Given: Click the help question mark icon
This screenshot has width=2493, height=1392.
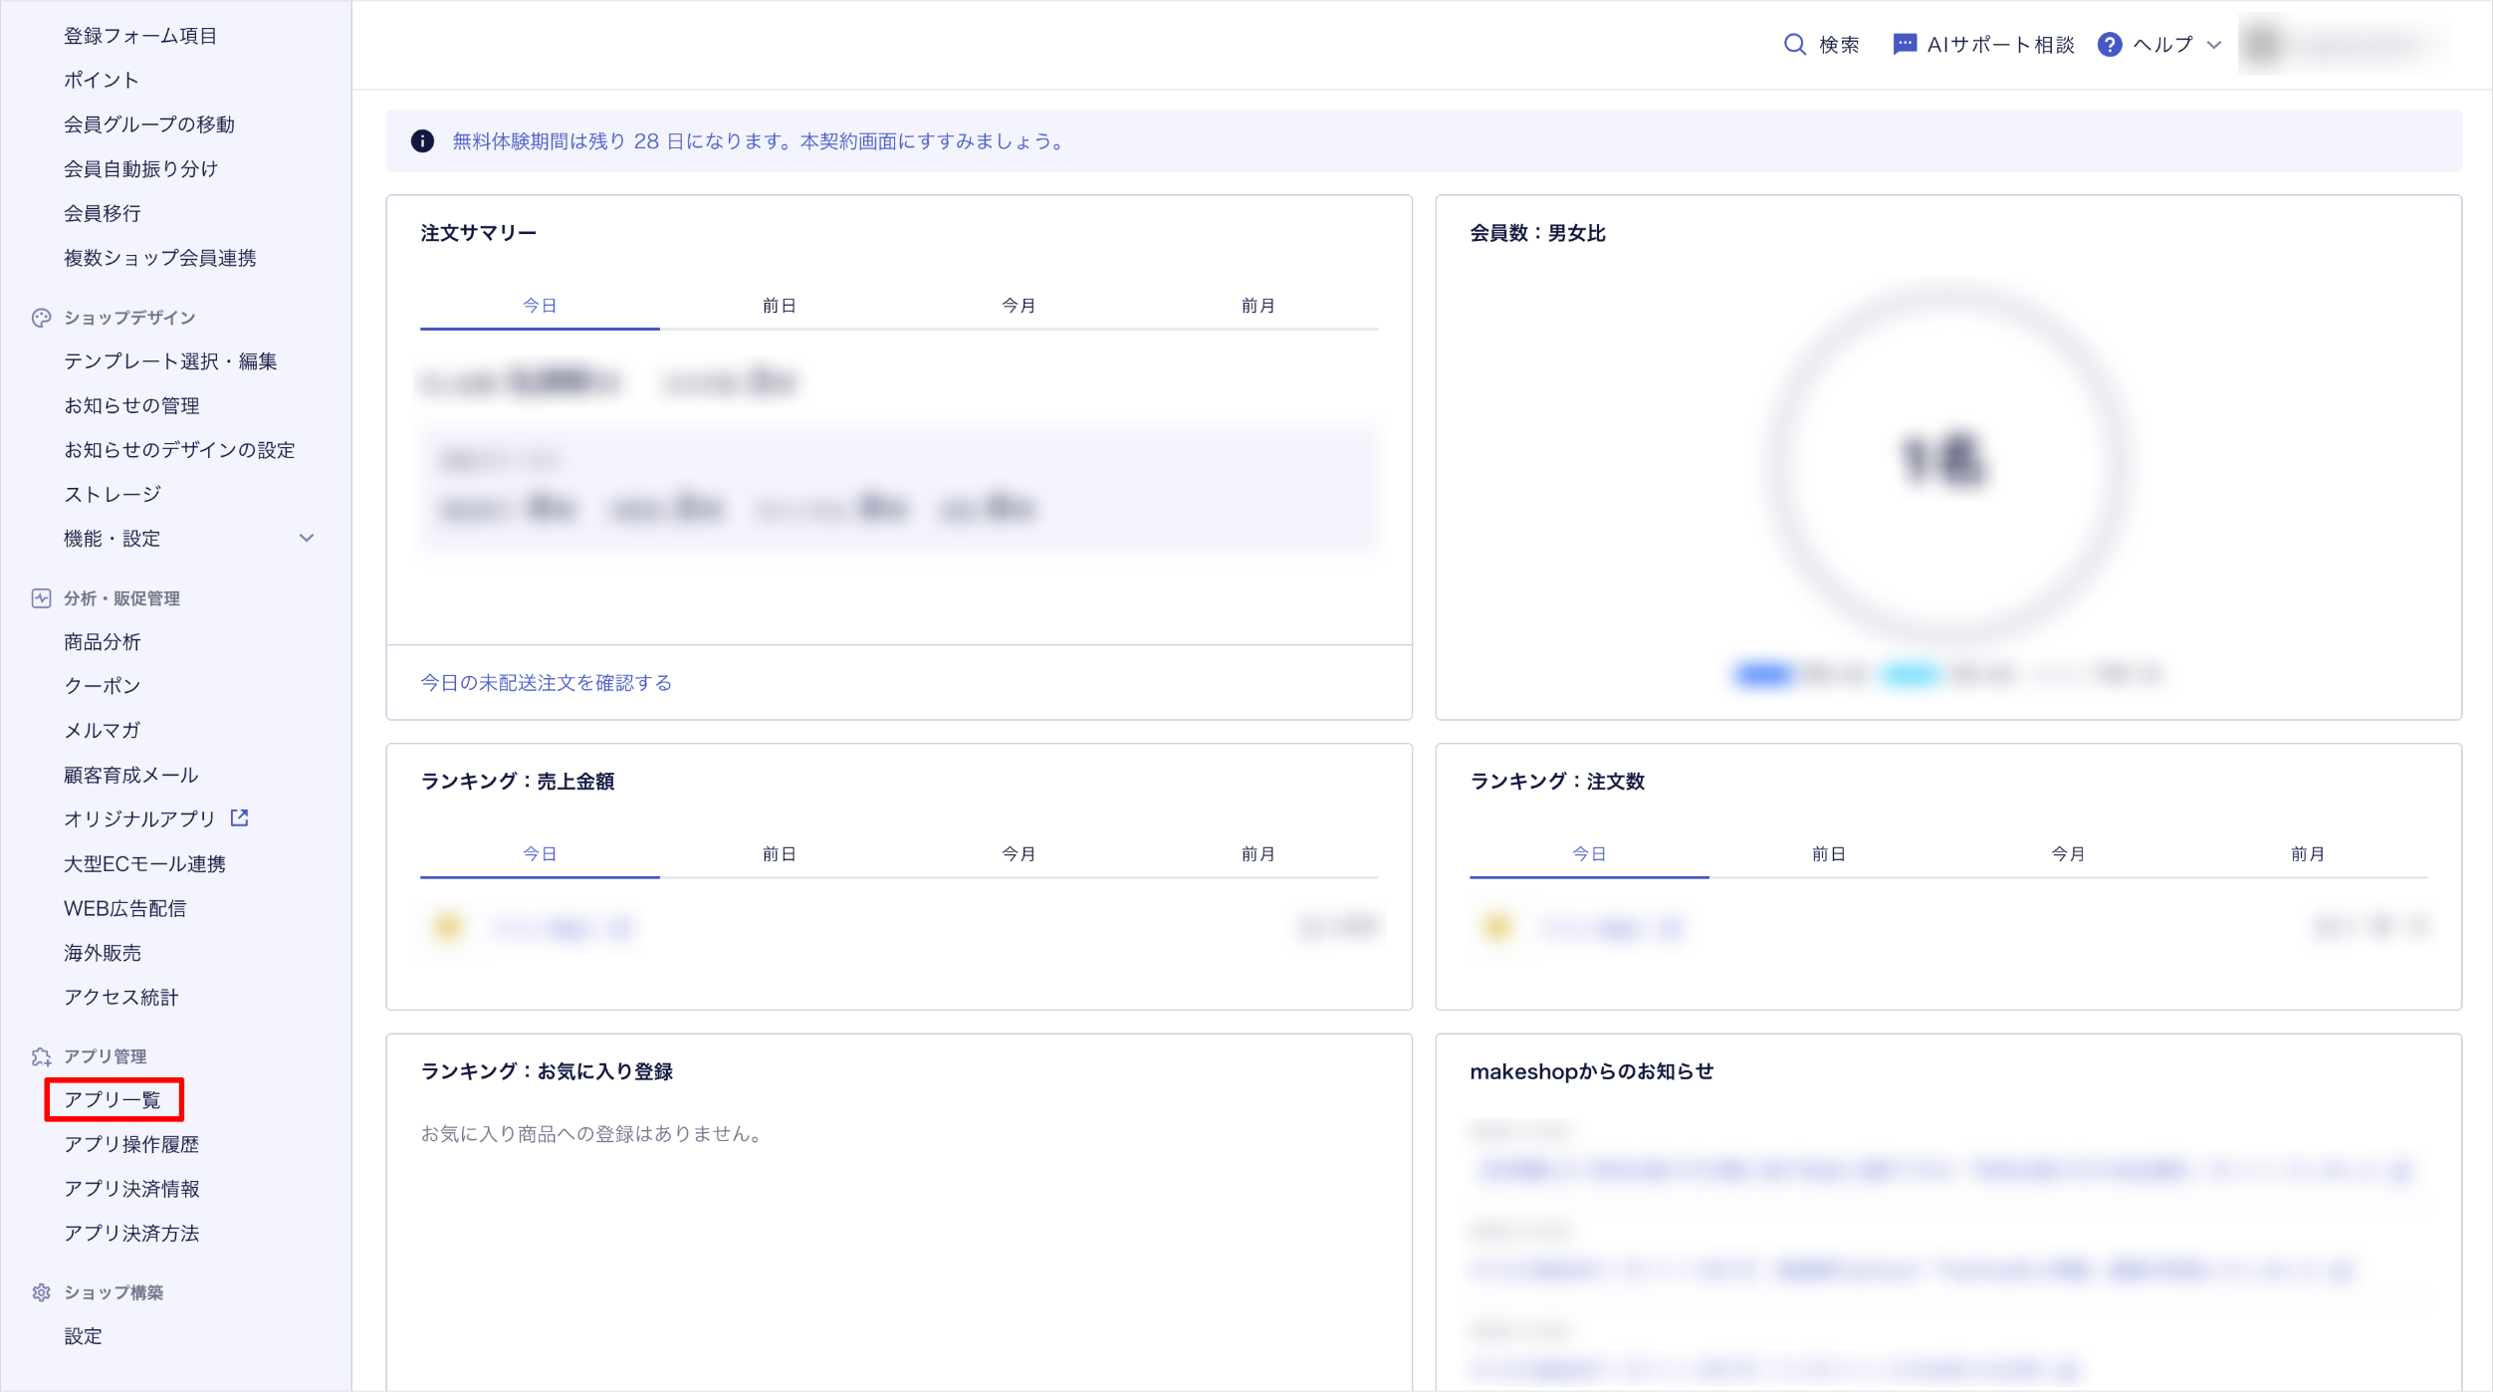Looking at the screenshot, I should tap(2109, 45).
